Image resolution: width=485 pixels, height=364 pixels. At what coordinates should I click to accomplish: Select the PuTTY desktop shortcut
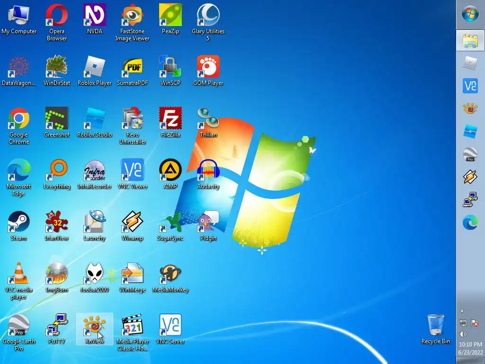(x=57, y=329)
